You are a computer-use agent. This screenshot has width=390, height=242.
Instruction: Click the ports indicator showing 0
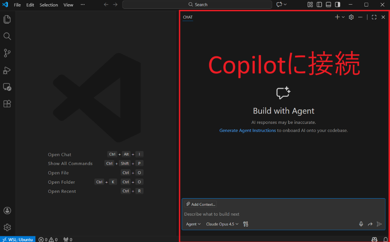click(68, 239)
